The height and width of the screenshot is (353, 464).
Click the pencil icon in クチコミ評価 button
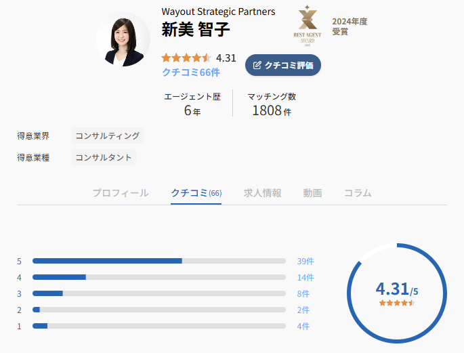point(257,65)
